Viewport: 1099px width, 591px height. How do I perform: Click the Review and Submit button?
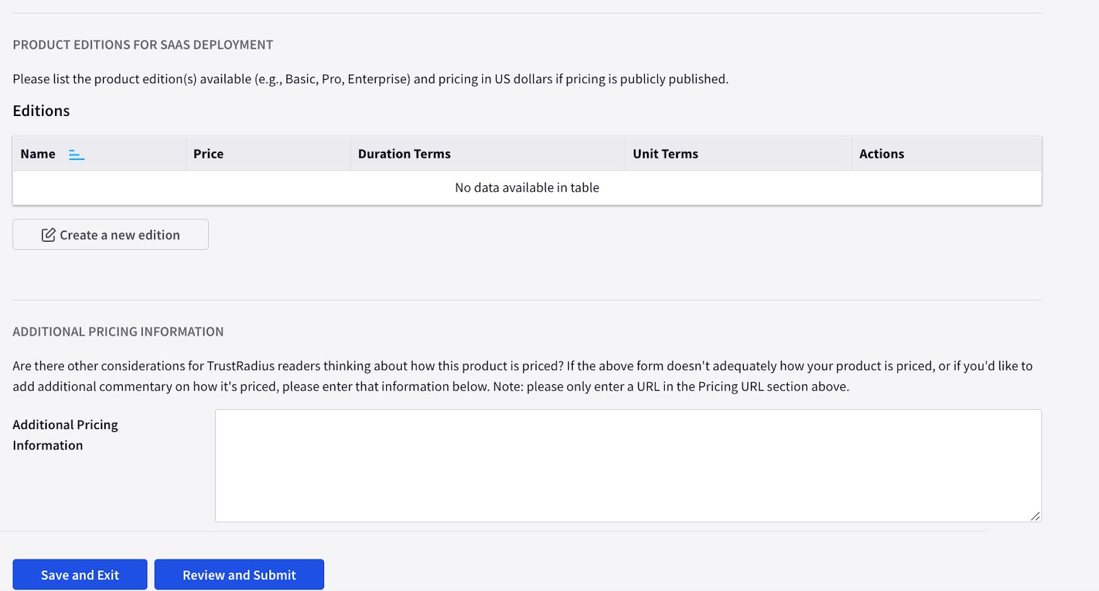[x=239, y=575]
